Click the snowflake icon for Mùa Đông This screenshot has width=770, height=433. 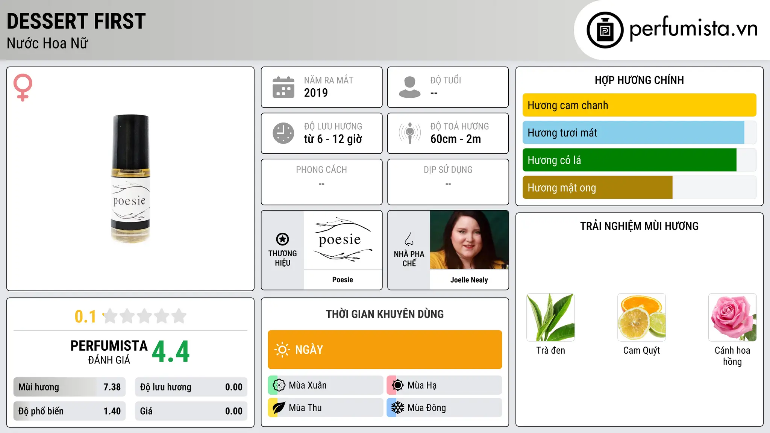(x=398, y=408)
